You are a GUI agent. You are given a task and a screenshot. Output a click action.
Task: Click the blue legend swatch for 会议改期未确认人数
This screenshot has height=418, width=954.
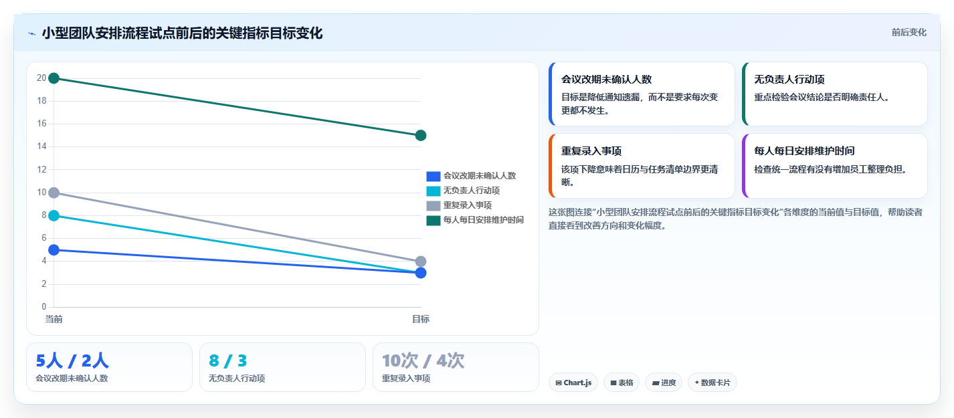(434, 176)
